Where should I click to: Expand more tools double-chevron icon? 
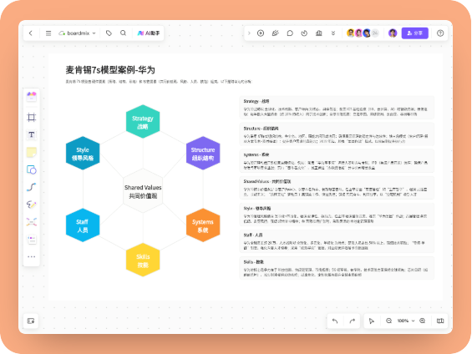click(333, 33)
